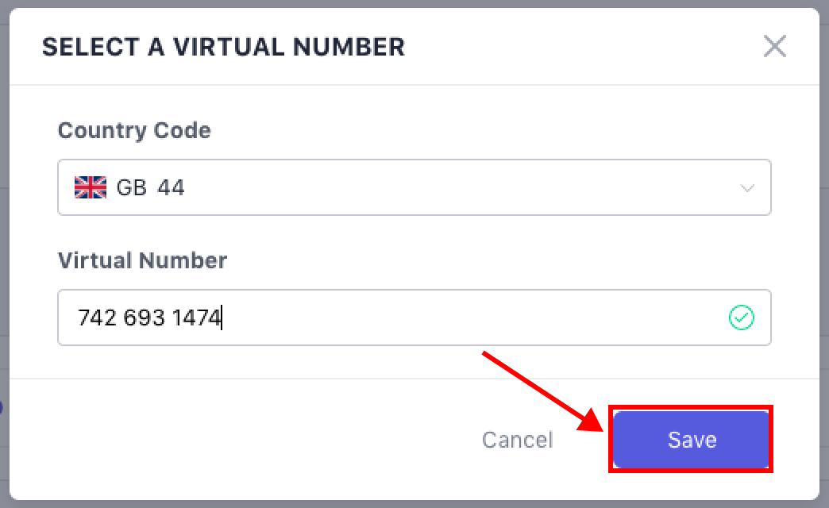Cancel the virtual number selection
This screenshot has width=829, height=508.
[x=517, y=440]
